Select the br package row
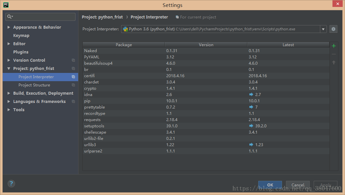The height and width of the screenshot is (195, 345). [206, 69]
